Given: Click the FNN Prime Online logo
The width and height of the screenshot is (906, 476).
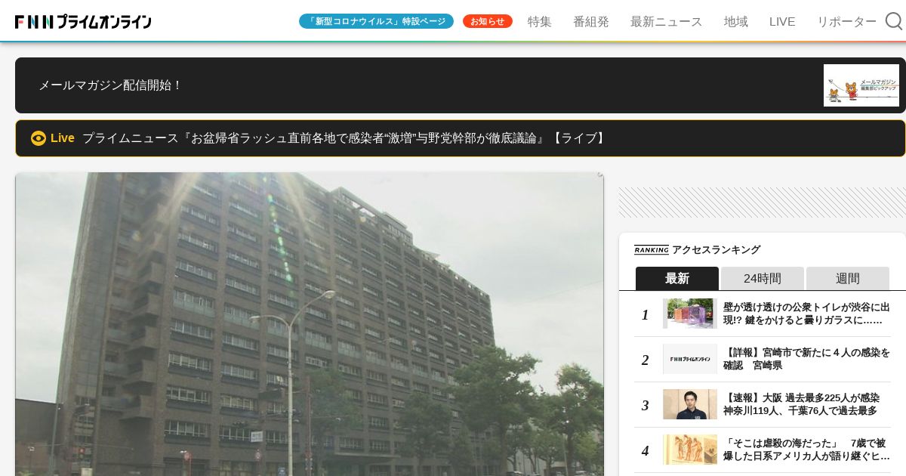Looking at the screenshot, I should coord(83,21).
